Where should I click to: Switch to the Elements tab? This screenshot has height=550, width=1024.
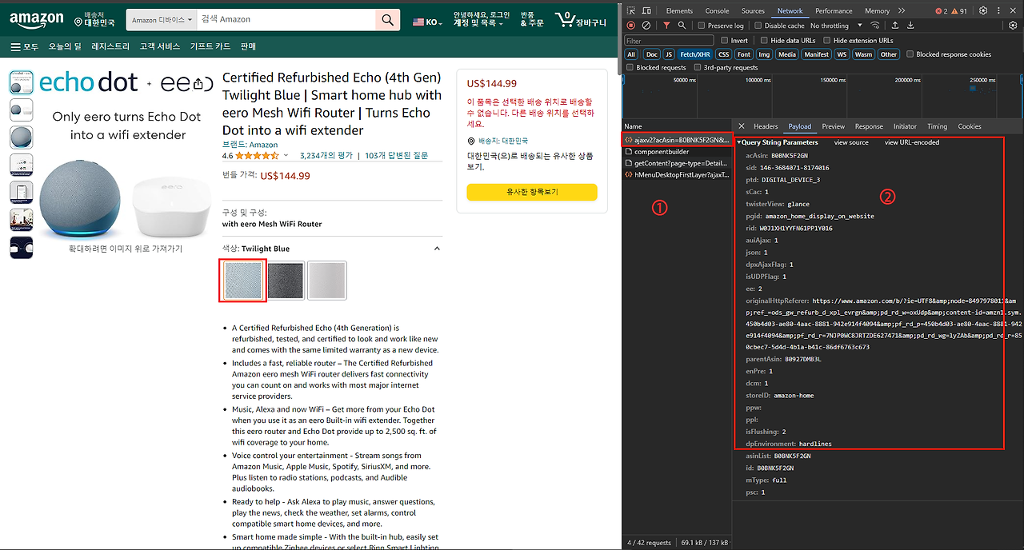(x=679, y=10)
